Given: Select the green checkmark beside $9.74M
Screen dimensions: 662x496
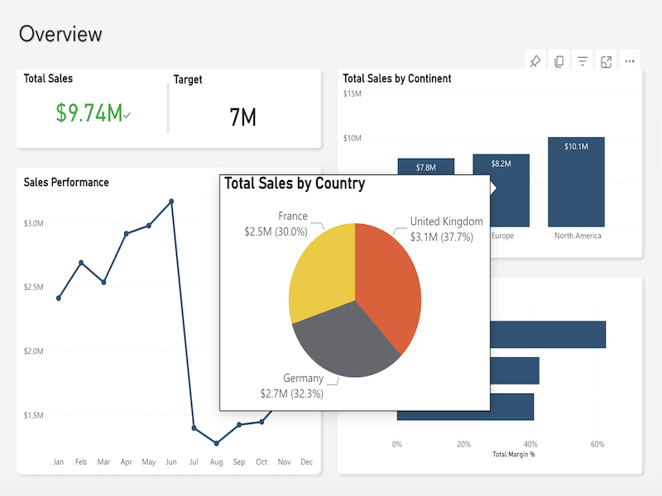Looking at the screenshot, I should tap(127, 115).
